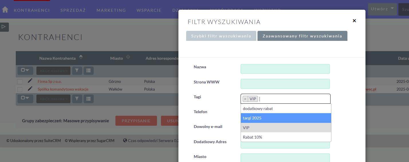The width and height of the screenshot is (409, 162).
Task: Open Spółka komandytowa wakacje record link
Action: [x=63, y=89]
